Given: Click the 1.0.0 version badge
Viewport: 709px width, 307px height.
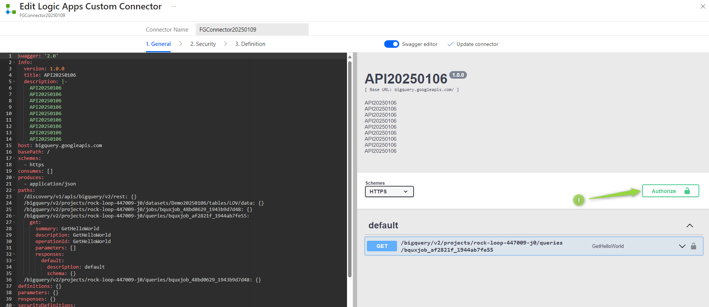Looking at the screenshot, I should [x=458, y=75].
